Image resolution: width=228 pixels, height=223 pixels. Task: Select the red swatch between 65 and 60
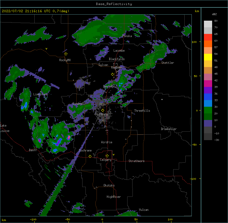(208, 37)
